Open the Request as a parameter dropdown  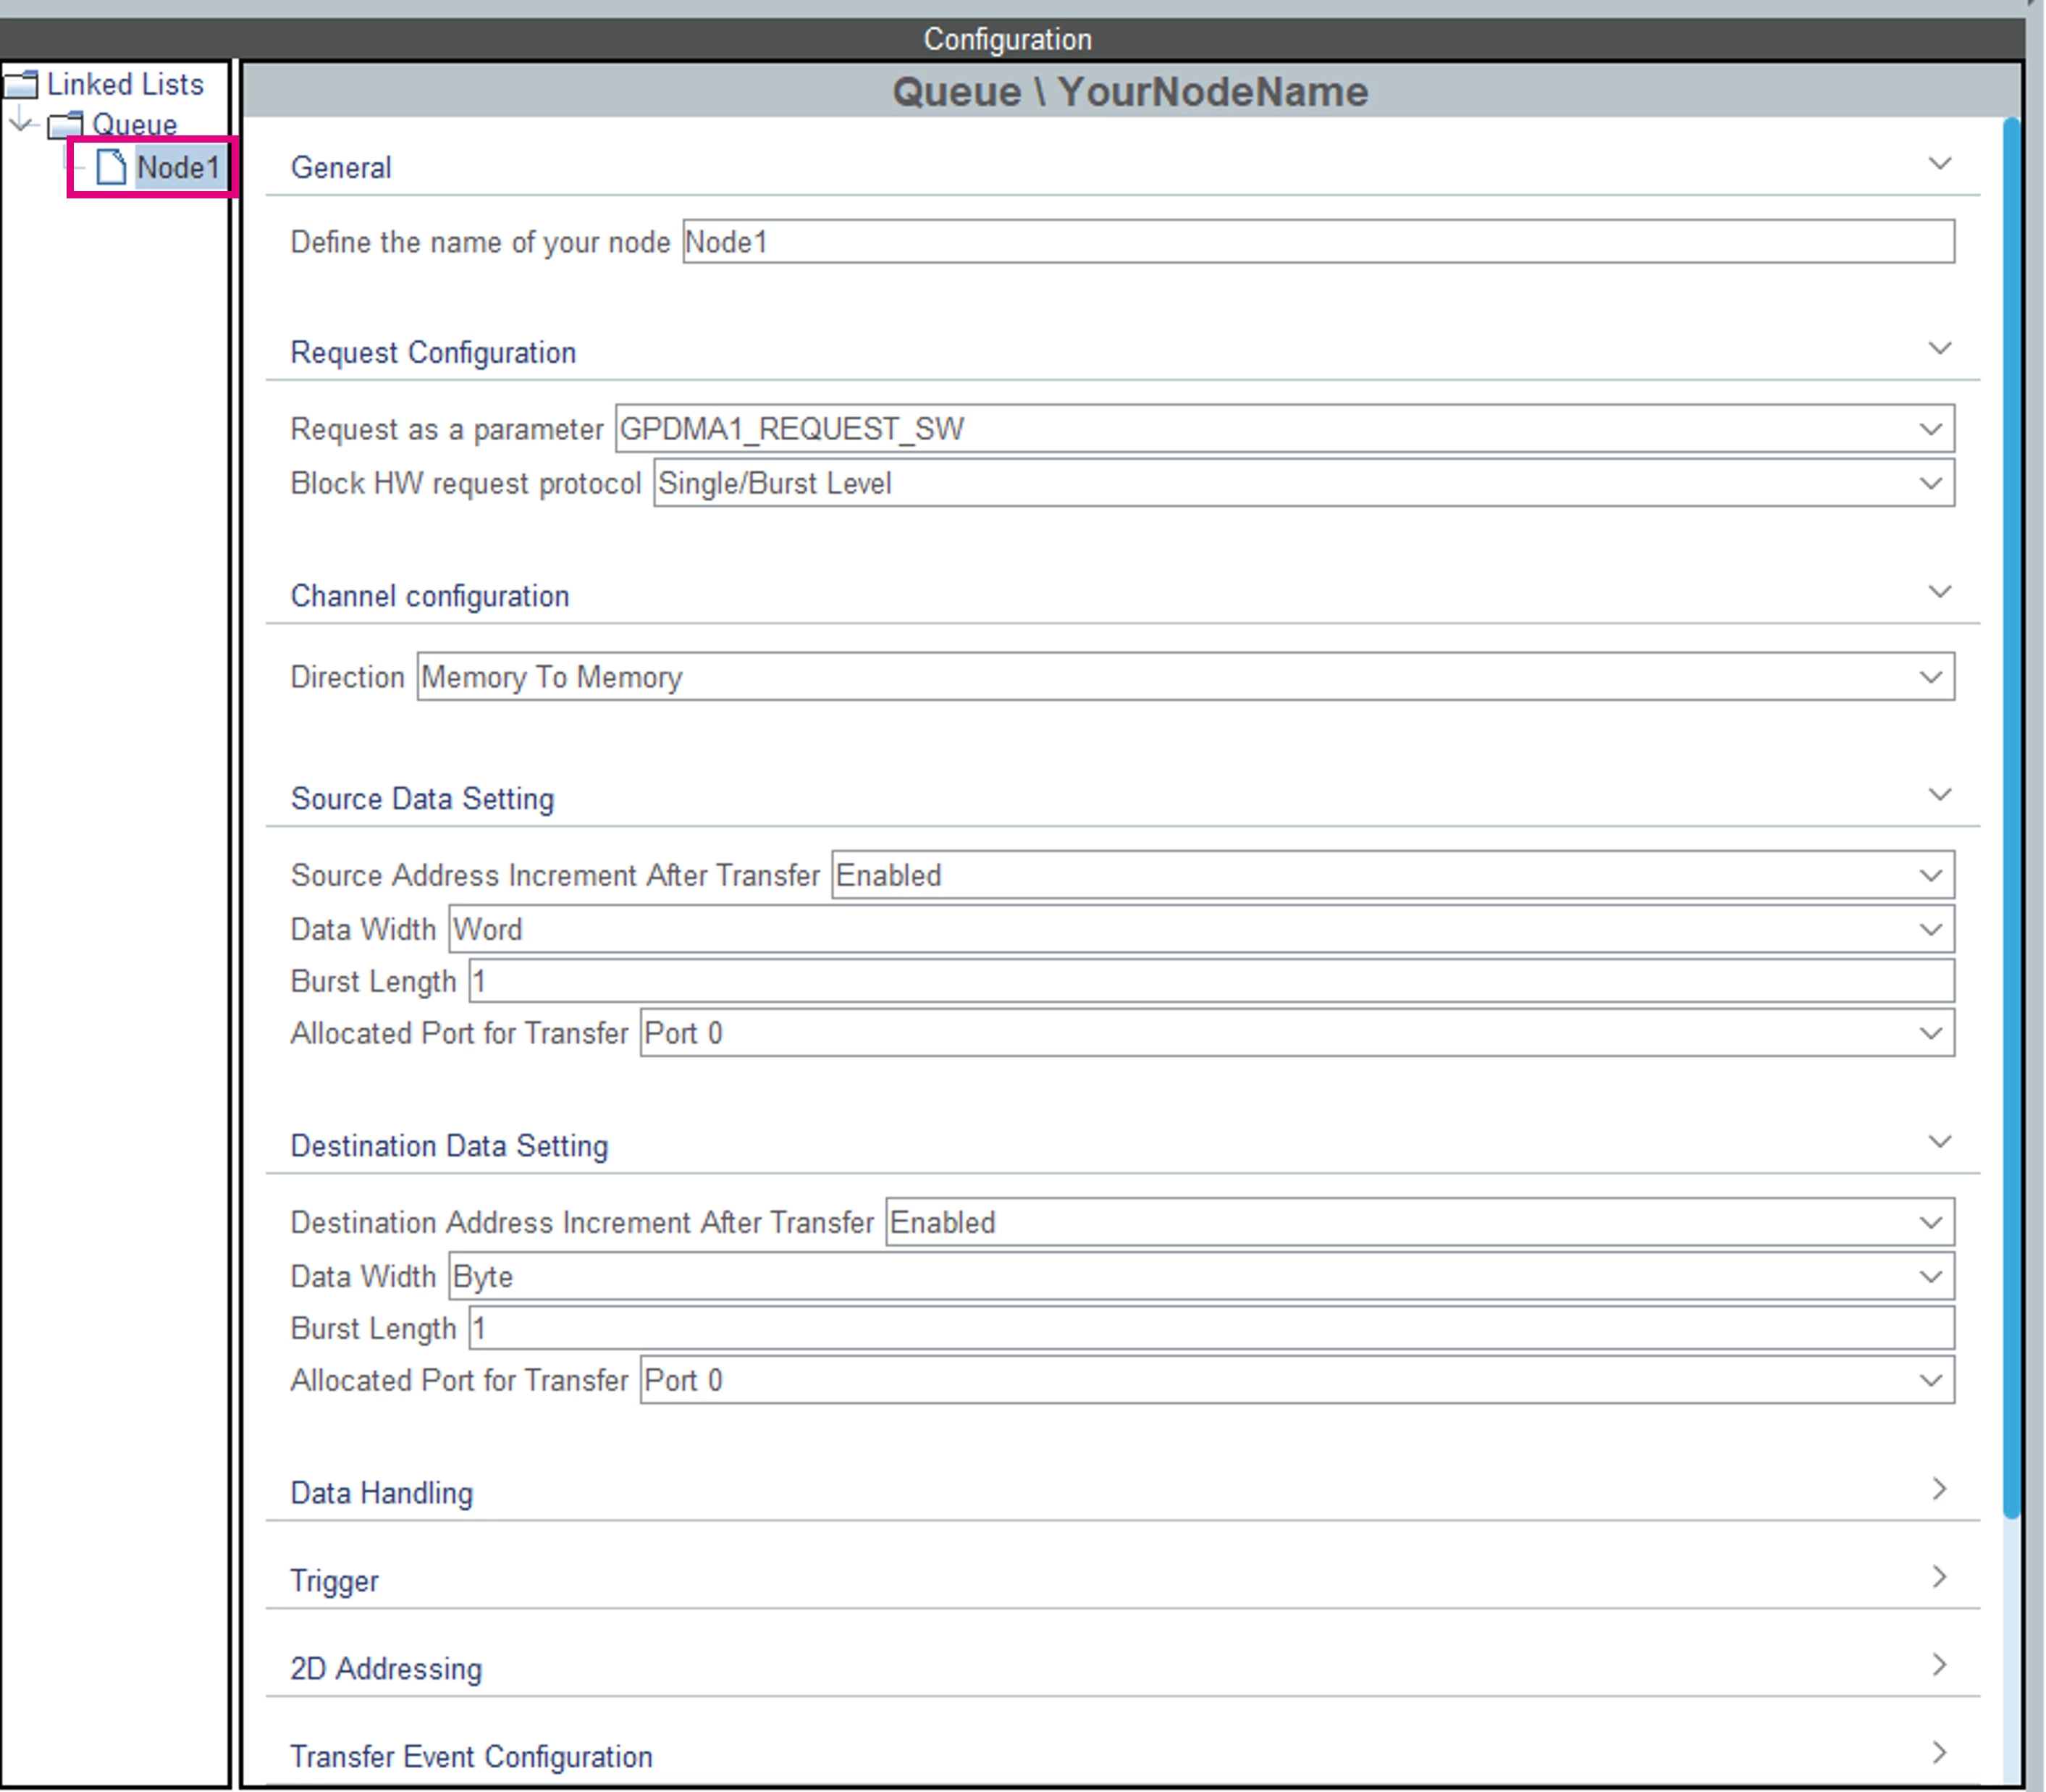pyautogui.click(x=1284, y=429)
